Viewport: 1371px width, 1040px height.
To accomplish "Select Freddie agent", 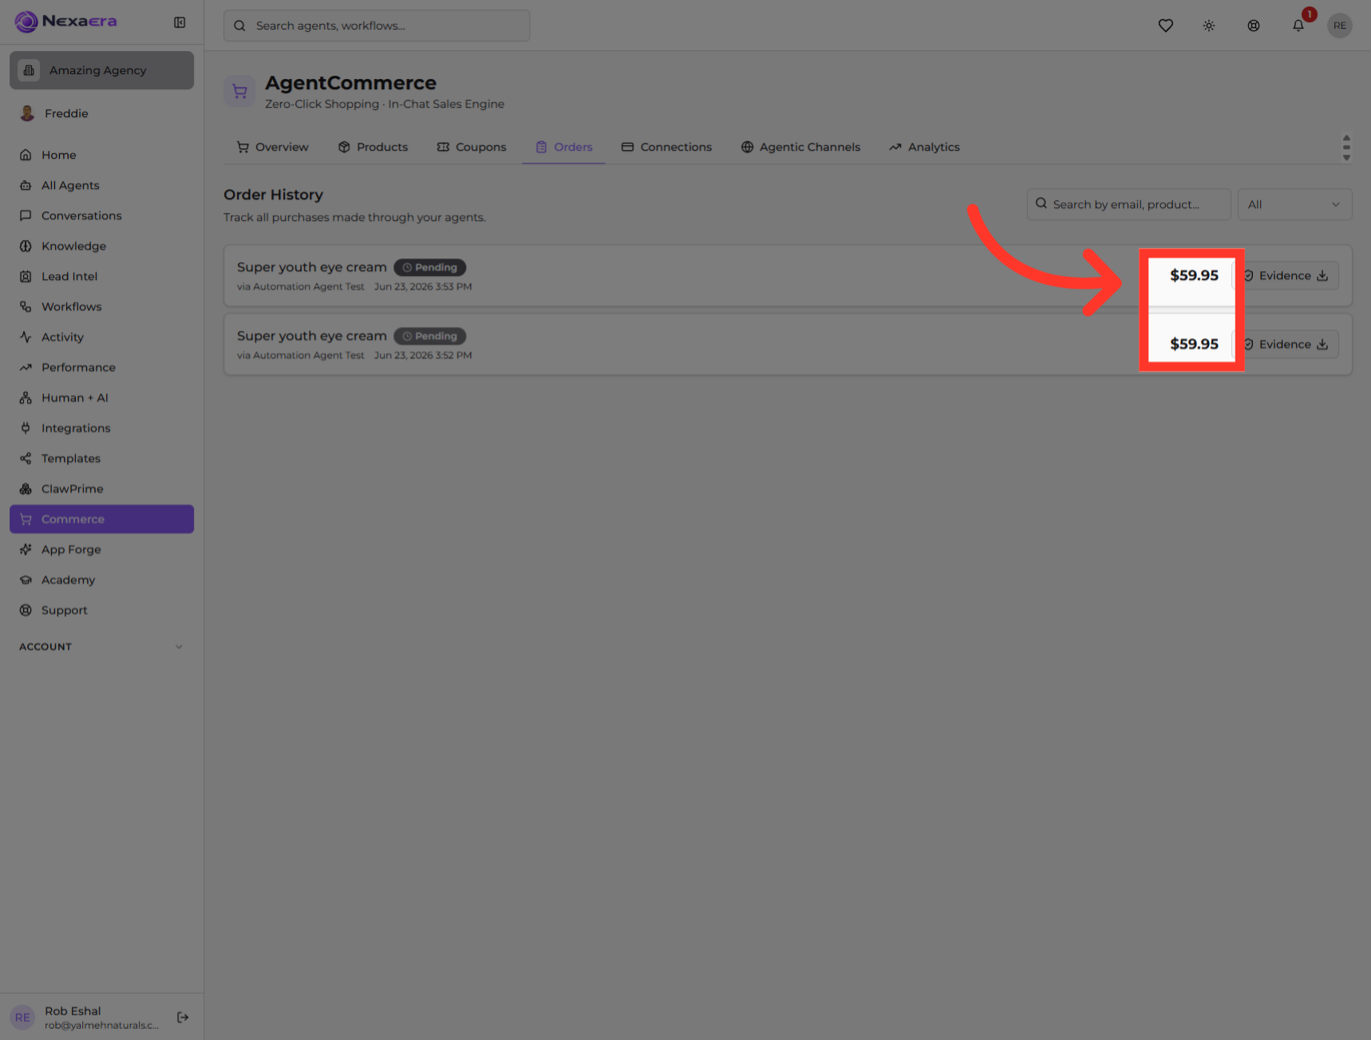I will tap(101, 113).
